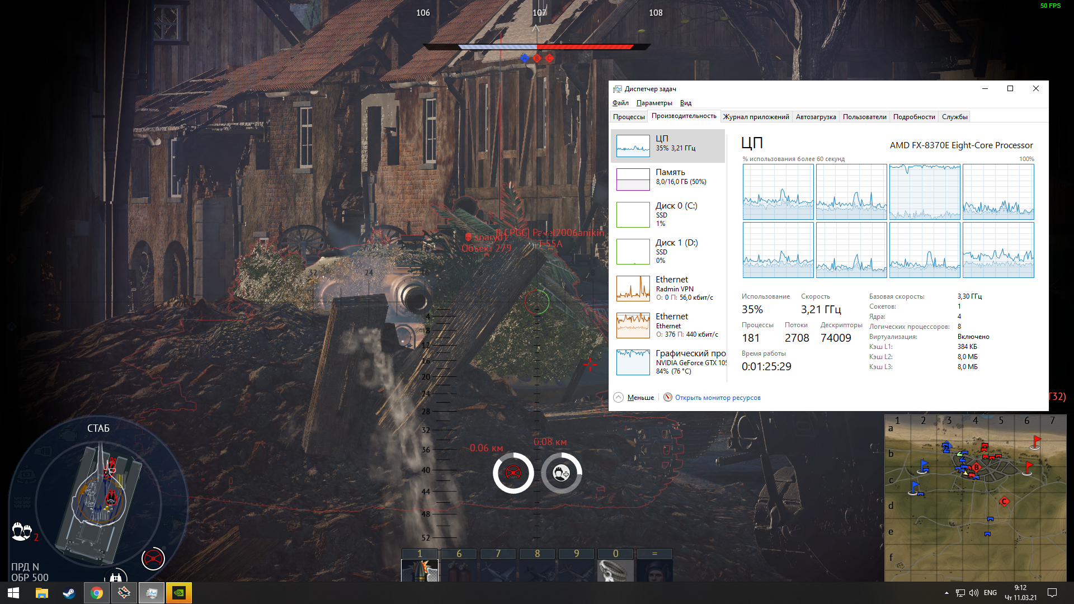Open volume control tray icon
1074x604 pixels.
click(x=974, y=593)
